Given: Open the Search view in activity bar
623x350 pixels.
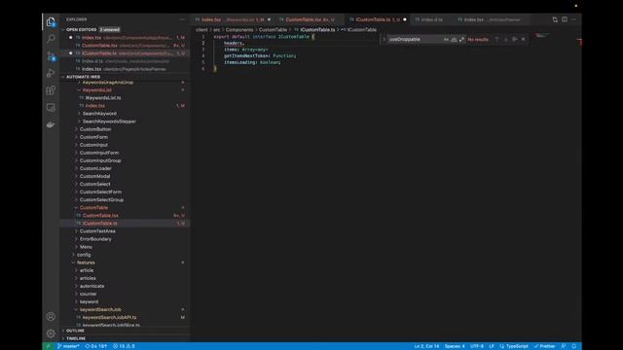Looking at the screenshot, I should [51, 39].
